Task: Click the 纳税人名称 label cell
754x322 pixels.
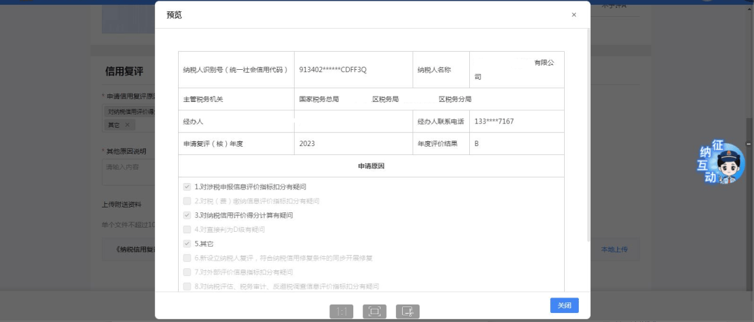Action: pyautogui.click(x=441, y=70)
